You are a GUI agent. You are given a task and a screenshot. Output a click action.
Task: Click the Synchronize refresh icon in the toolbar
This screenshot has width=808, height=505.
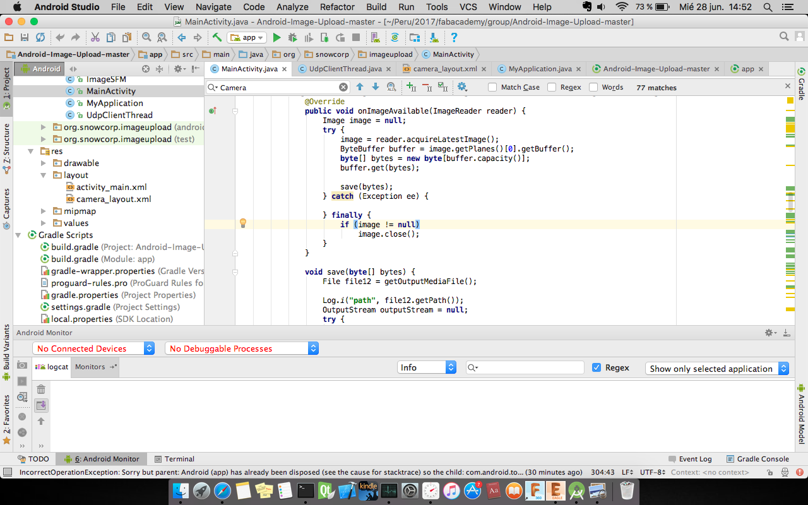click(x=40, y=38)
